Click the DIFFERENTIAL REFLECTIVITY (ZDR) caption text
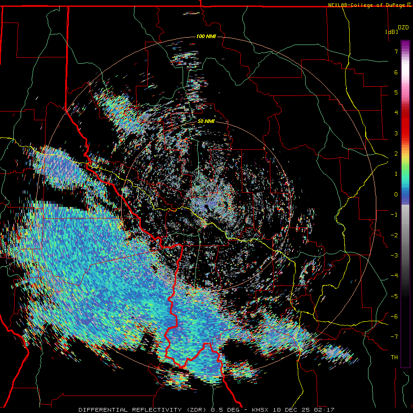 [143, 410]
